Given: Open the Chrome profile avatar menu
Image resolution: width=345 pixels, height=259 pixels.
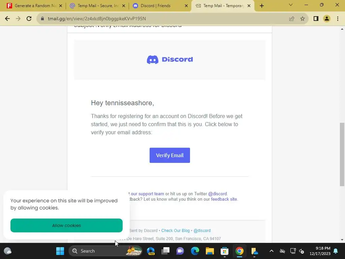Looking at the screenshot, I should tap(327, 19).
